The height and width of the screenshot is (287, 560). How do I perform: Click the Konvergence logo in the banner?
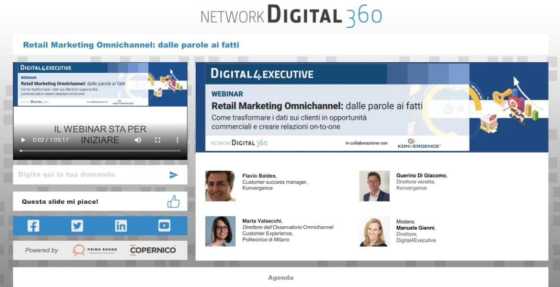coord(419,143)
